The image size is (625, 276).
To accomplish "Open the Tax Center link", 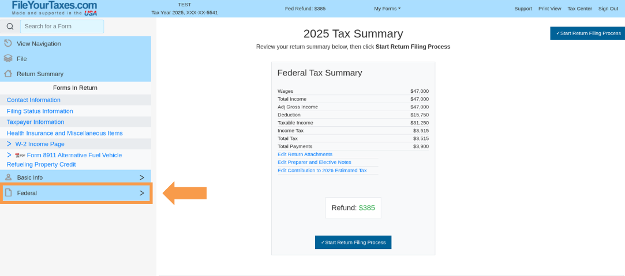I will click(x=579, y=8).
